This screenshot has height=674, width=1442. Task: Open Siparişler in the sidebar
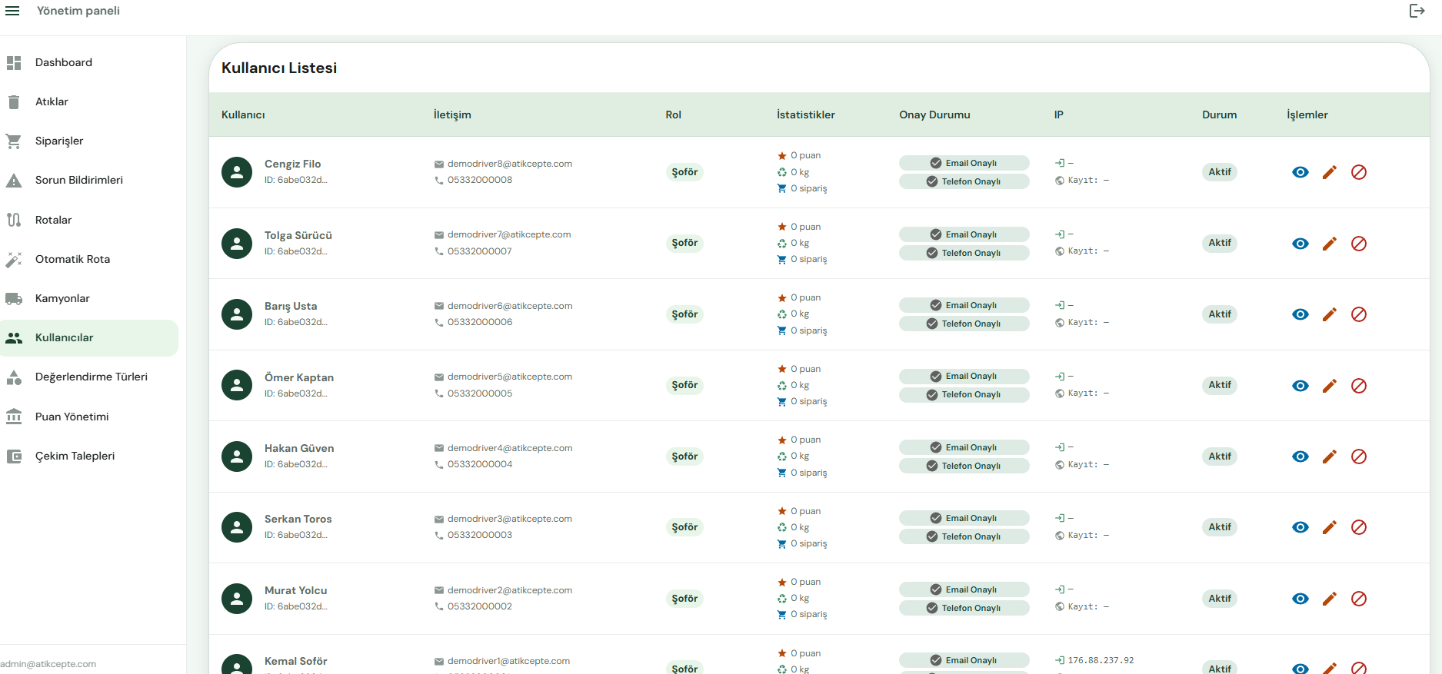point(89,141)
